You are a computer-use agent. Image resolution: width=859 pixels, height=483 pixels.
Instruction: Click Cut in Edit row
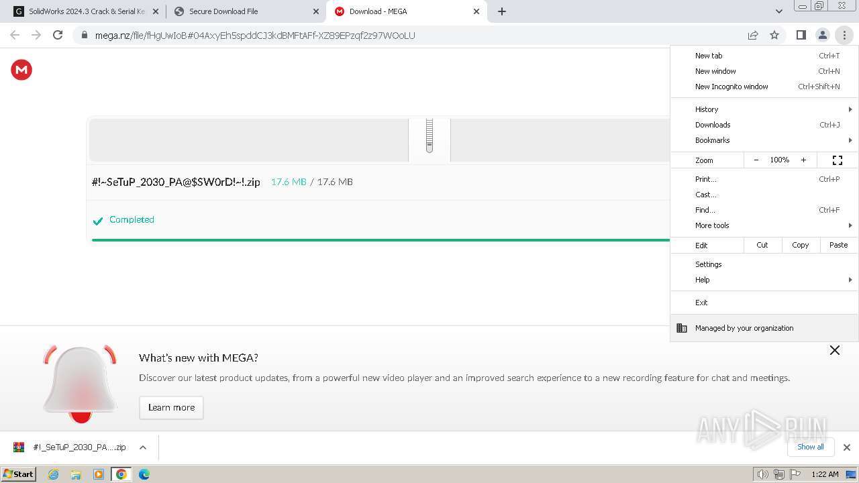[x=762, y=245]
